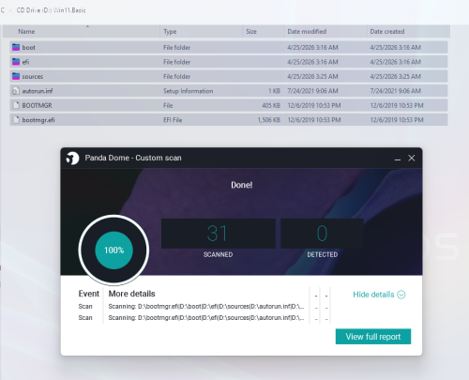Select the sources folder name
Screen dimensions: 469x380
point(33,76)
